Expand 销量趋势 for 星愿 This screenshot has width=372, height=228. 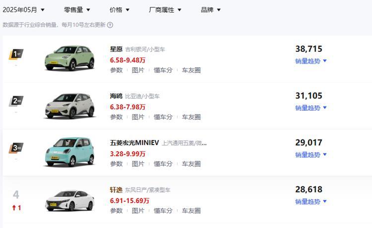[311, 61]
